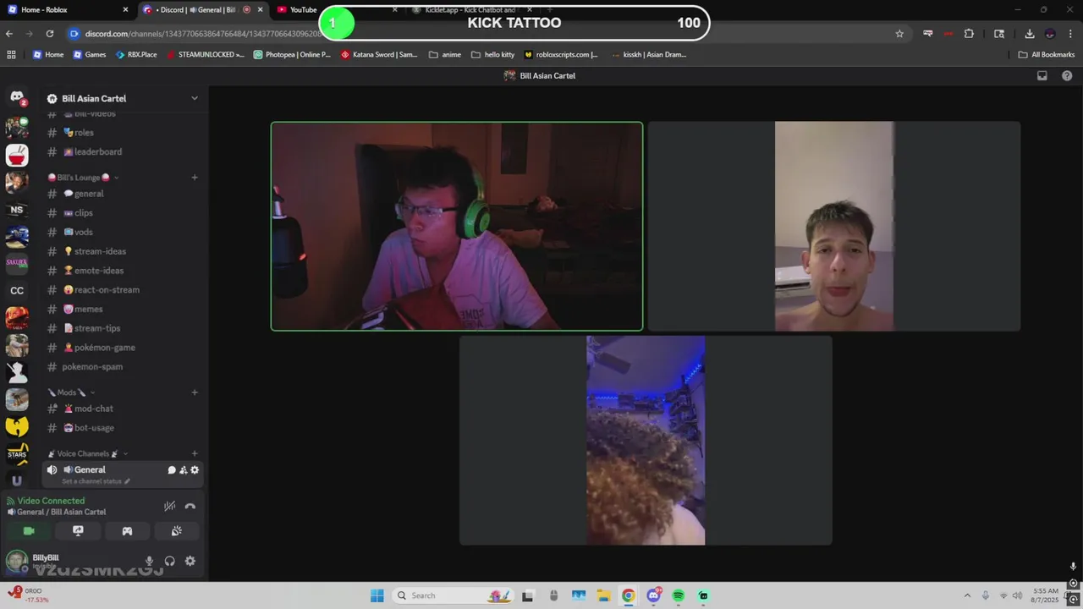Open Chrome profile avatar
1083x609 pixels.
click(x=1050, y=34)
